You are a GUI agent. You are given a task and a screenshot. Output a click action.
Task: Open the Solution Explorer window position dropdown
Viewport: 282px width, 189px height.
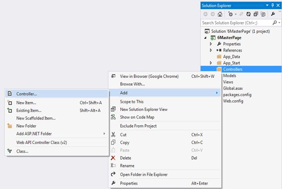pos(267,5)
